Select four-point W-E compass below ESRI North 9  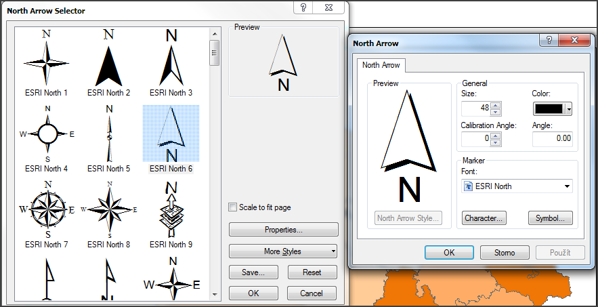point(172,279)
